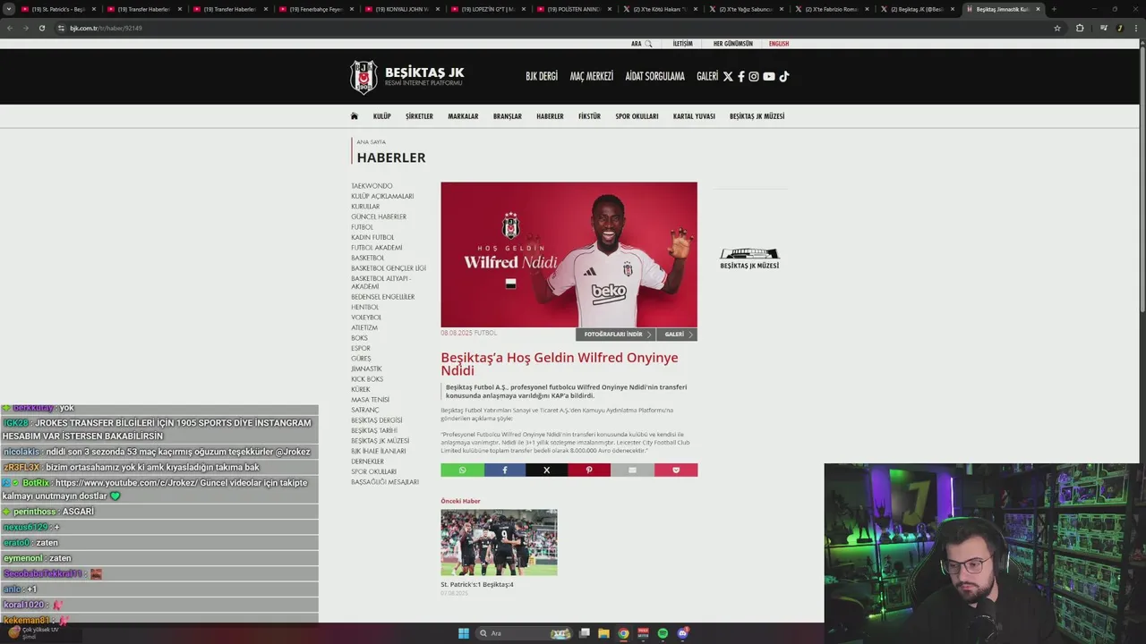Viewport: 1146px width, 644px height.
Task: Click FOTOĞRAFLARI İNDİR button
Action: (x=616, y=335)
